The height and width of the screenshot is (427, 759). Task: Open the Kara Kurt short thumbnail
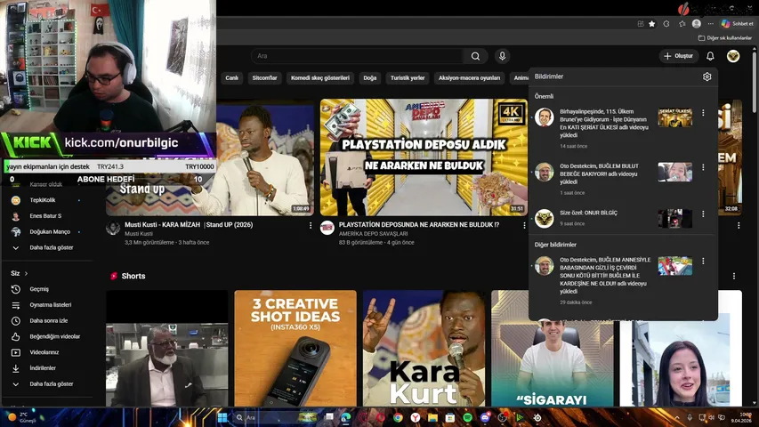pos(424,349)
